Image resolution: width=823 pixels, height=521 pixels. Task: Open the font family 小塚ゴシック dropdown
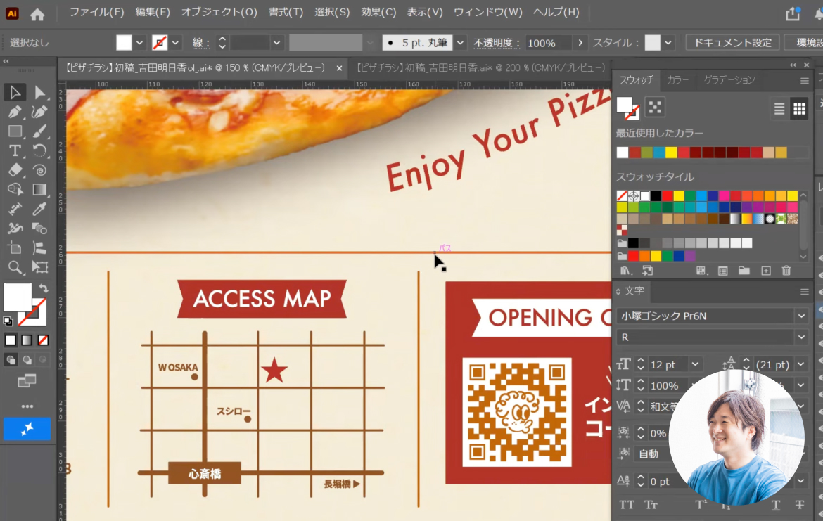[x=801, y=316]
